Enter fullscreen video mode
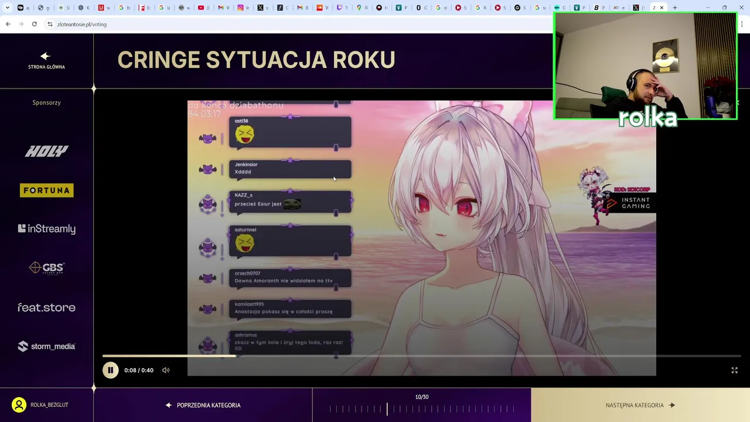Screen dimensions: 750x422 click(x=734, y=370)
